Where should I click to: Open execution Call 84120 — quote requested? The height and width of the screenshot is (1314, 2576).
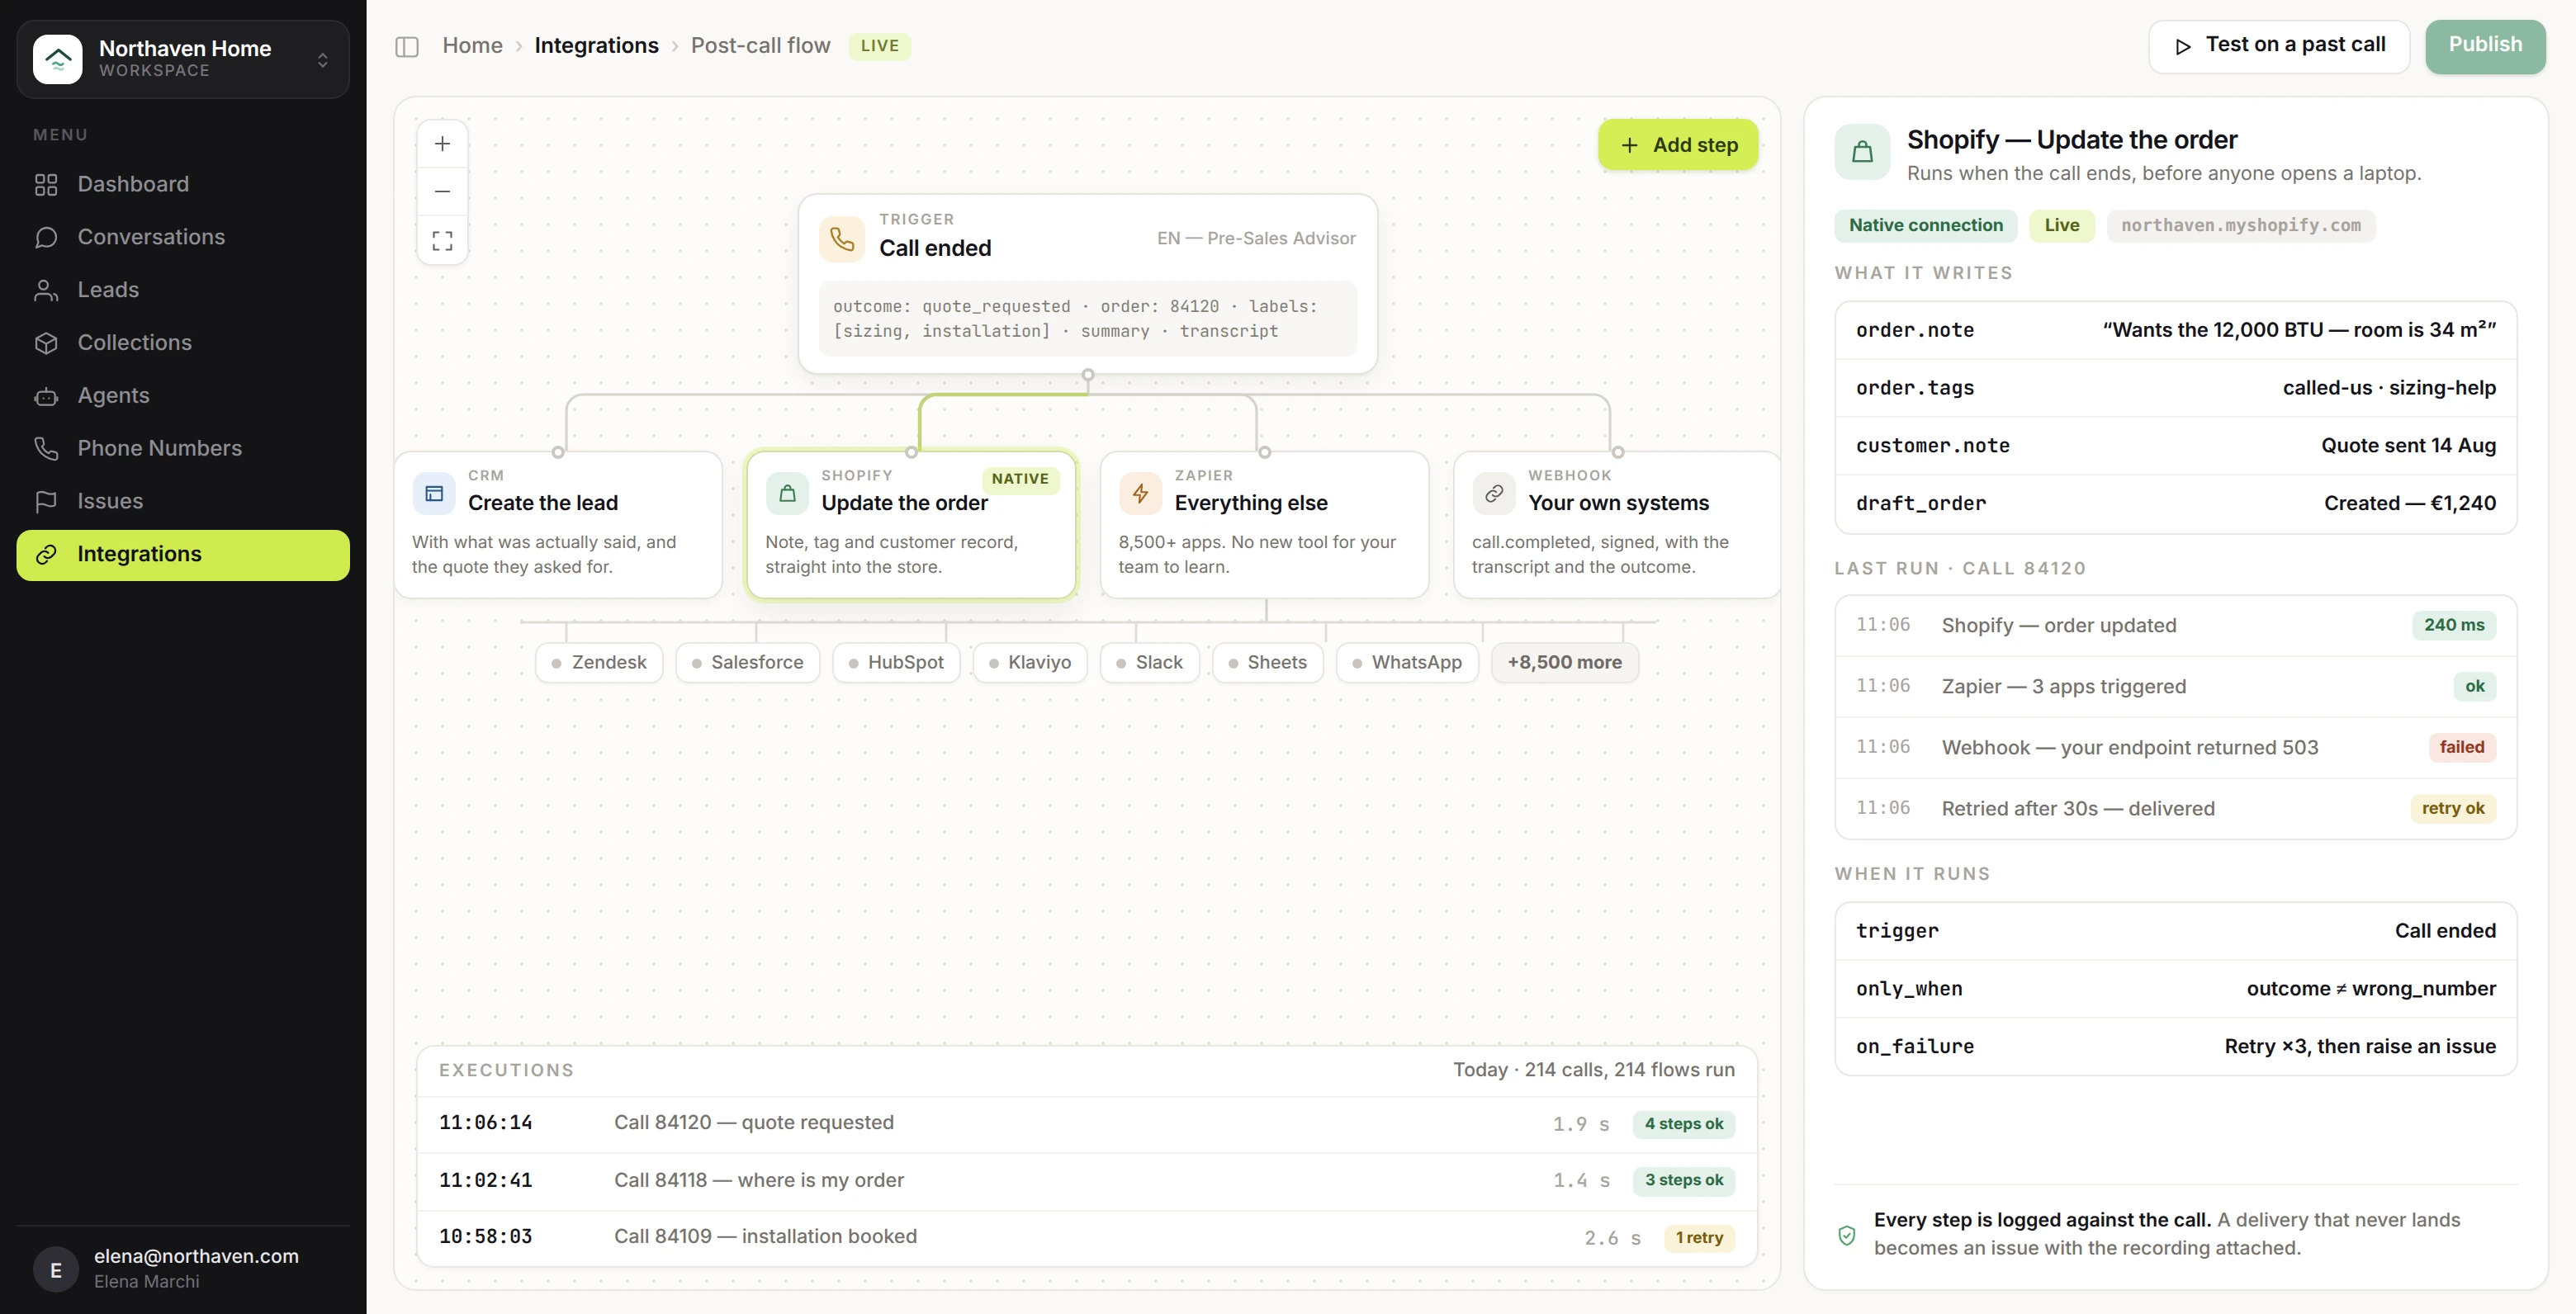click(1086, 1124)
